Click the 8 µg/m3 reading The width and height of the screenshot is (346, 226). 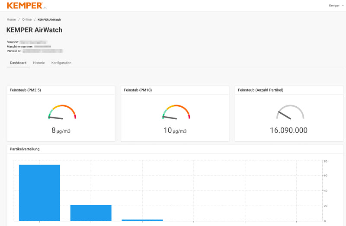[61, 131]
